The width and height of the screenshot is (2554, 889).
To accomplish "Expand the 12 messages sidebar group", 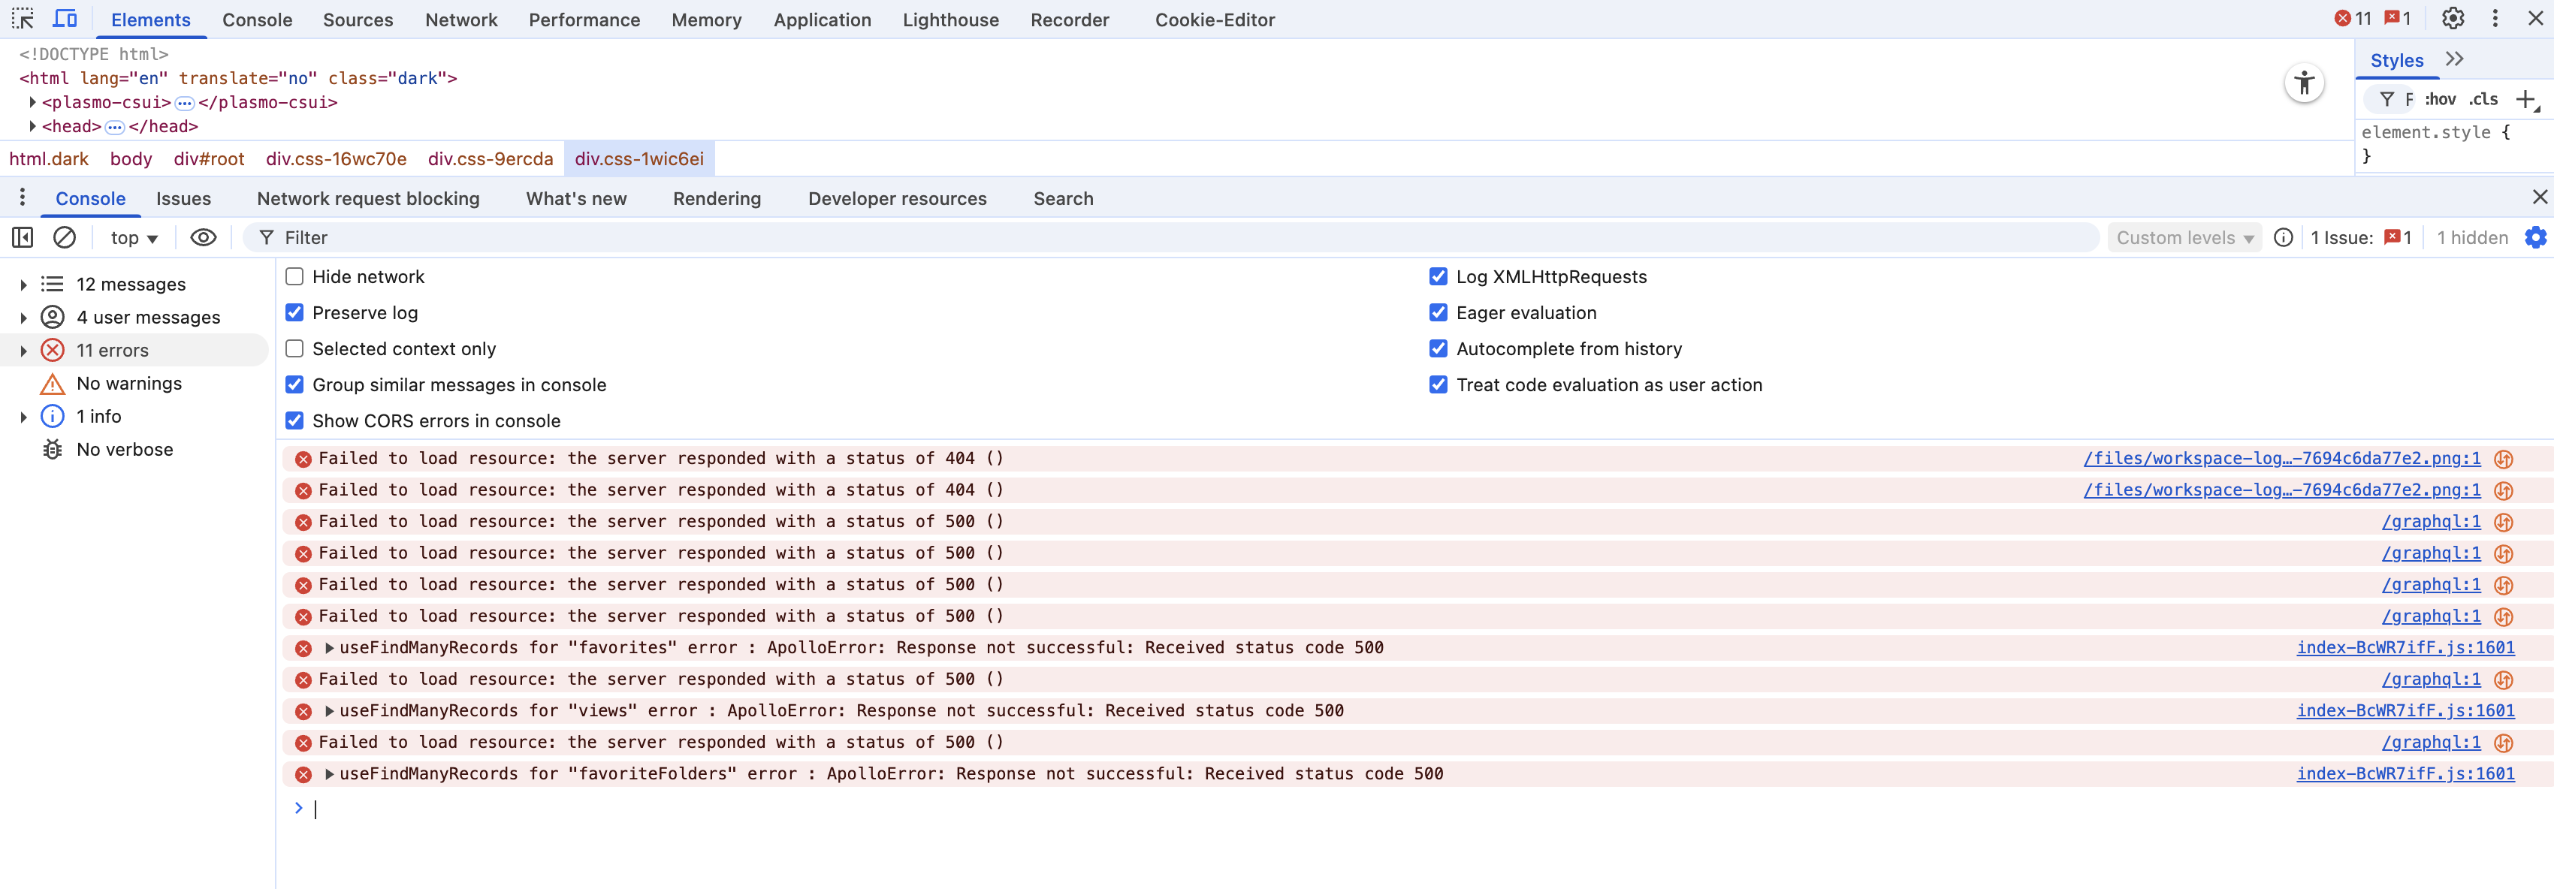I will pos(23,285).
